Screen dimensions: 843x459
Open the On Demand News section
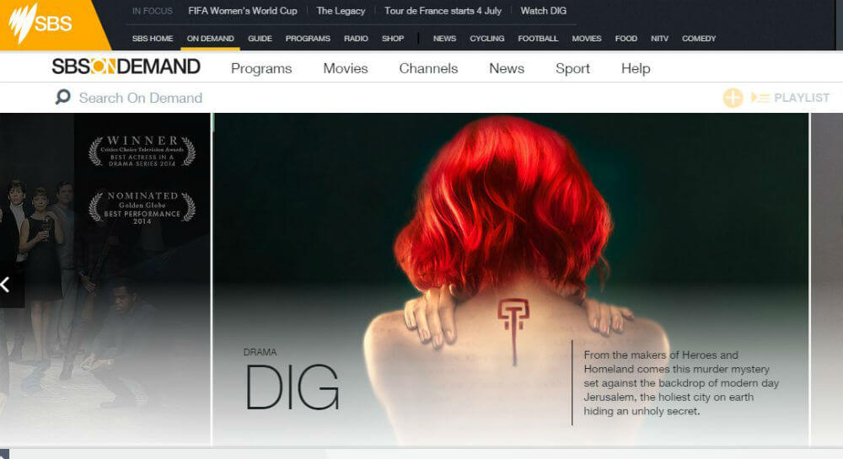507,68
